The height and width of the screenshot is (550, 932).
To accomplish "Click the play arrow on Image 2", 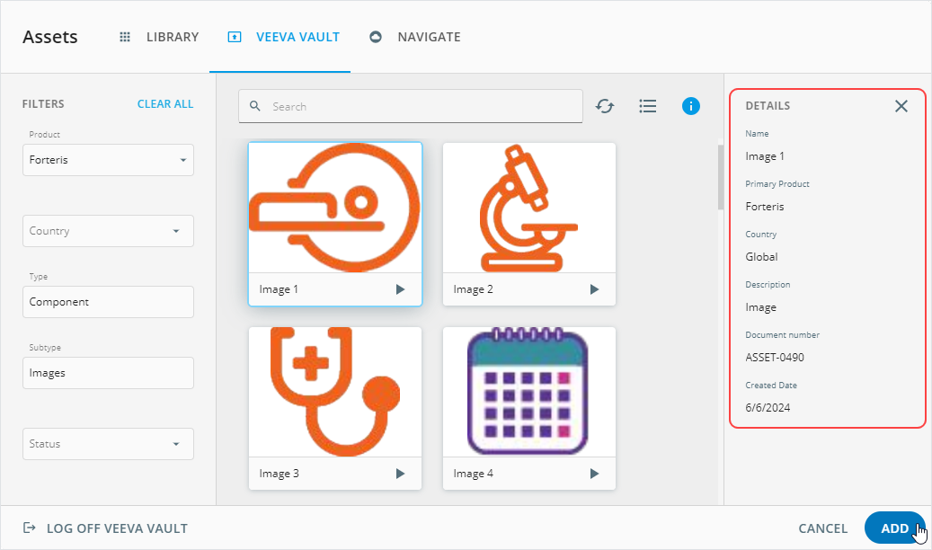I will (594, 289).
